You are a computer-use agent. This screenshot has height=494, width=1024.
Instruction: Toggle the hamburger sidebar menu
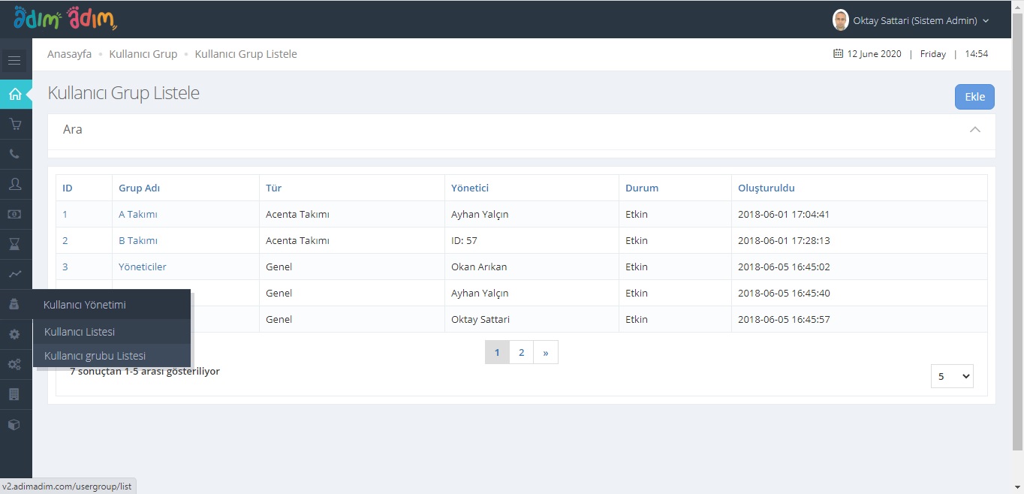[14, 61]
